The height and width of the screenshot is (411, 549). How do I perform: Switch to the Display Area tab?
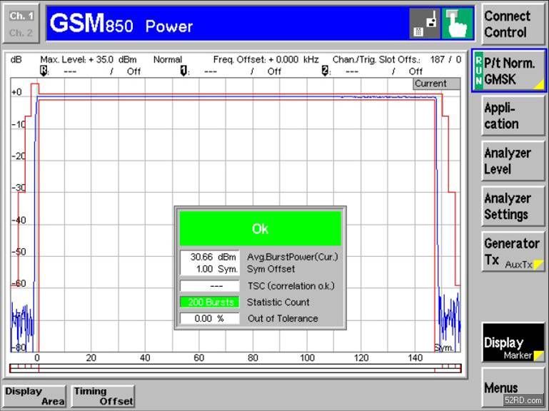click(35, 396)
